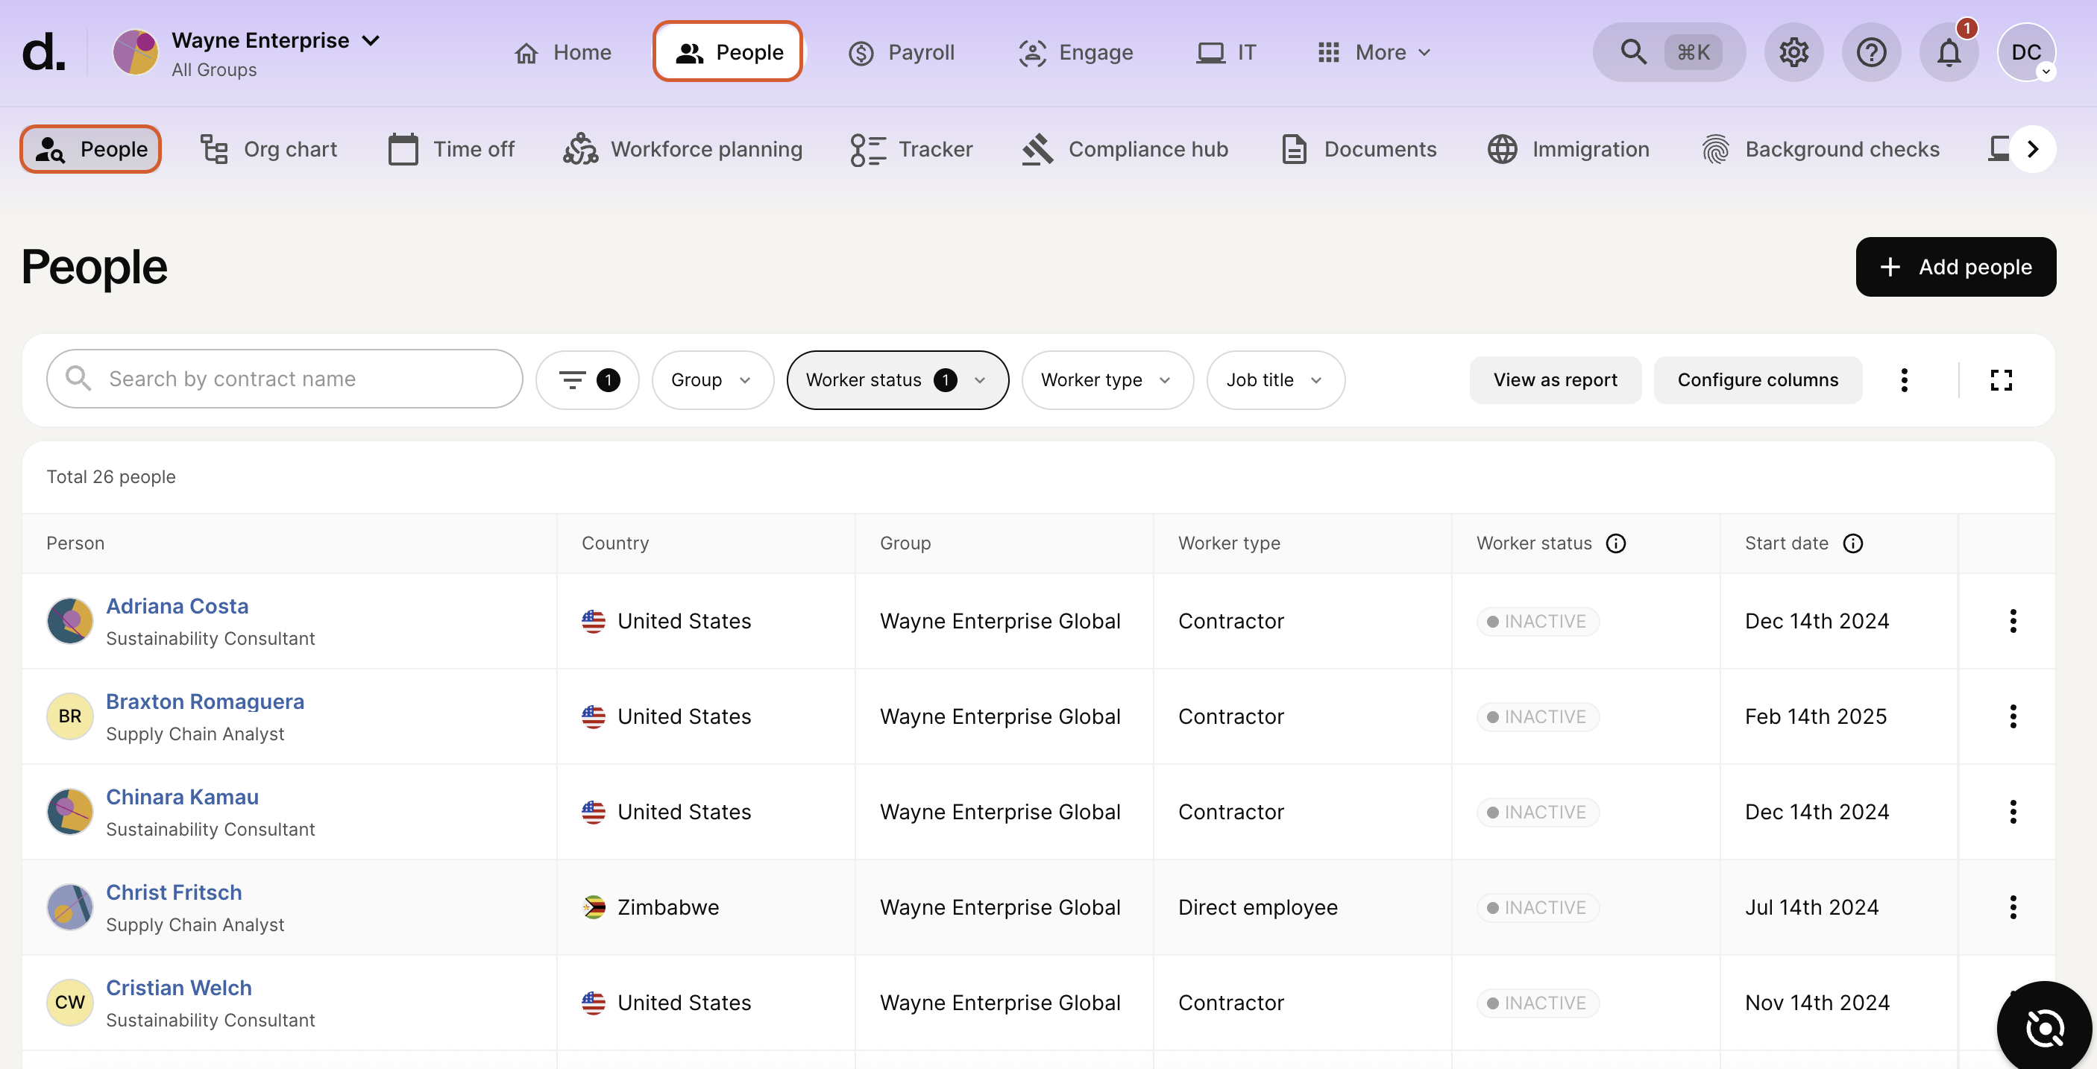Click the Total 26 people text
The height and width of the screenshot is (1069, 2097).
(110, 477)
